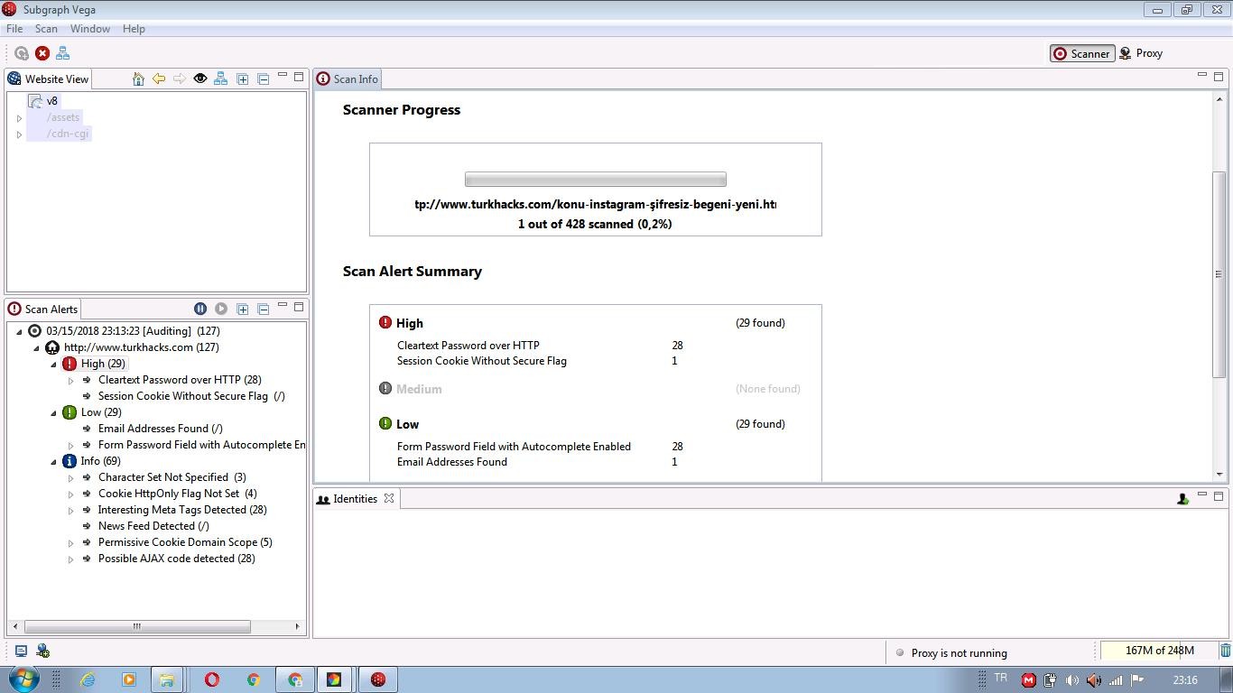The image size is (1233, 693).
Task: Click the Scan Alerts horizontal scrollbar
Action: pyautogui.click(x=137, y=626)
